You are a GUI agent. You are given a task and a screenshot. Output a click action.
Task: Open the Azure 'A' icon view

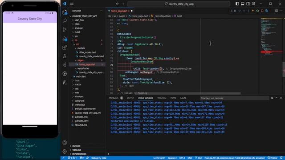coord(65,83)
